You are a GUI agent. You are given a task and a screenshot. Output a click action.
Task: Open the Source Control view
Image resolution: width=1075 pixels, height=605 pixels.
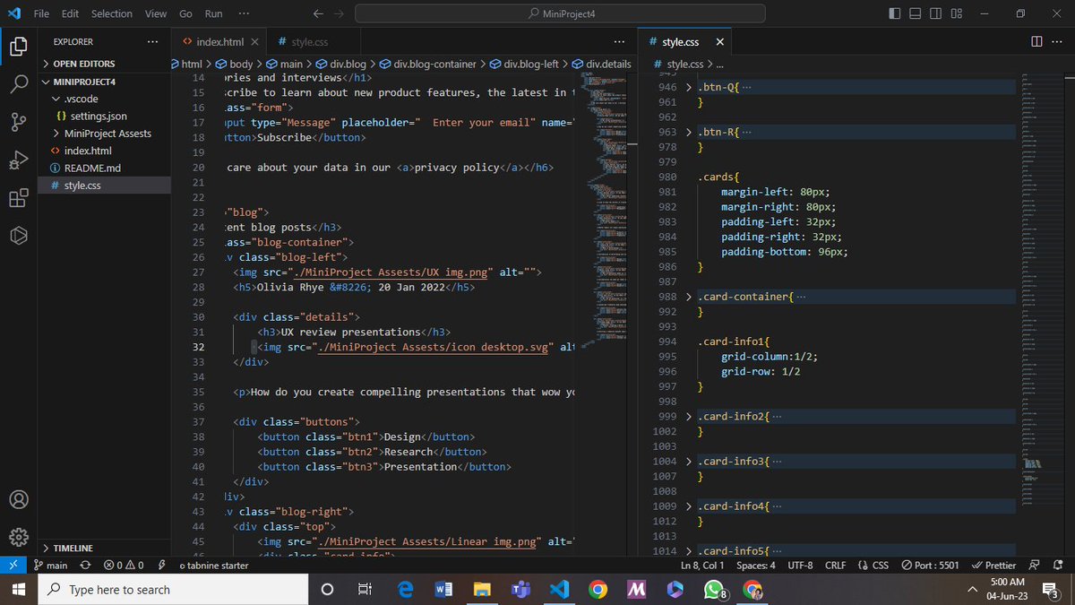click(x=19, y=122)
